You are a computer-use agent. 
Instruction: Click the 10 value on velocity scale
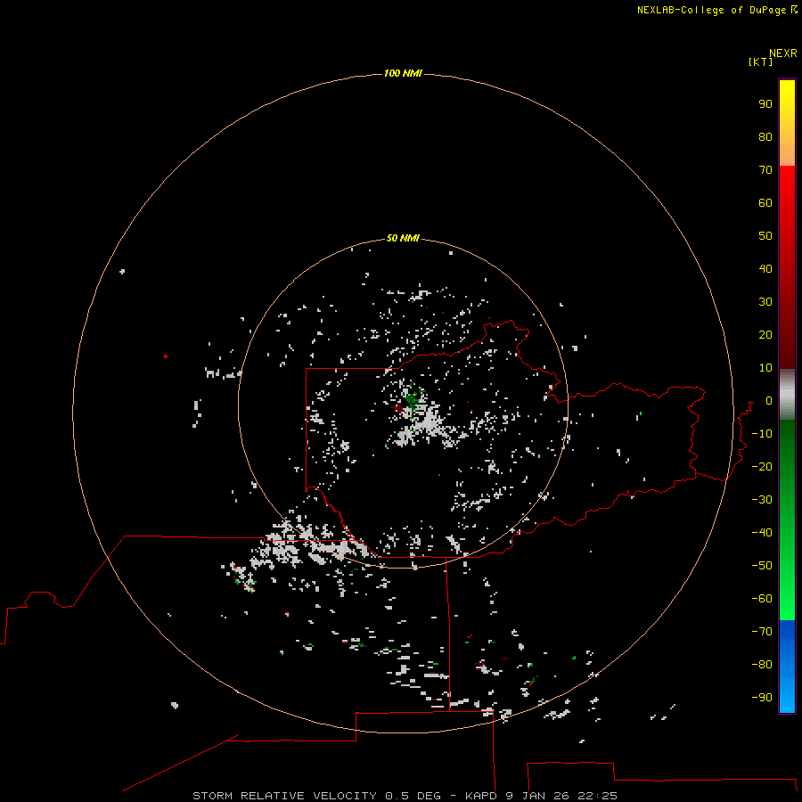coord(765,368)
